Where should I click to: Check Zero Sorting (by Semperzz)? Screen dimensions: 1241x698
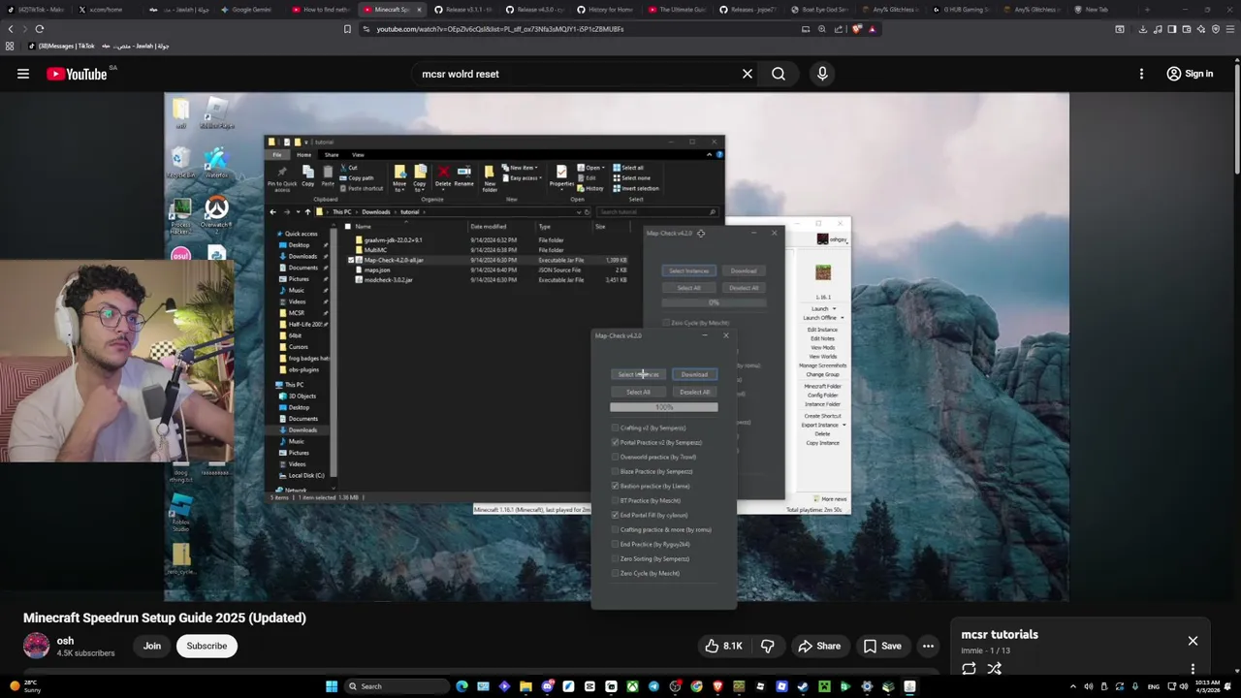tap(615, 558)
